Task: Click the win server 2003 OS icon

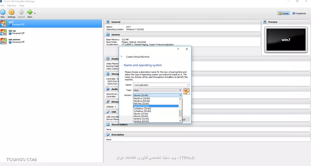Action: click(x=3, y=41)
